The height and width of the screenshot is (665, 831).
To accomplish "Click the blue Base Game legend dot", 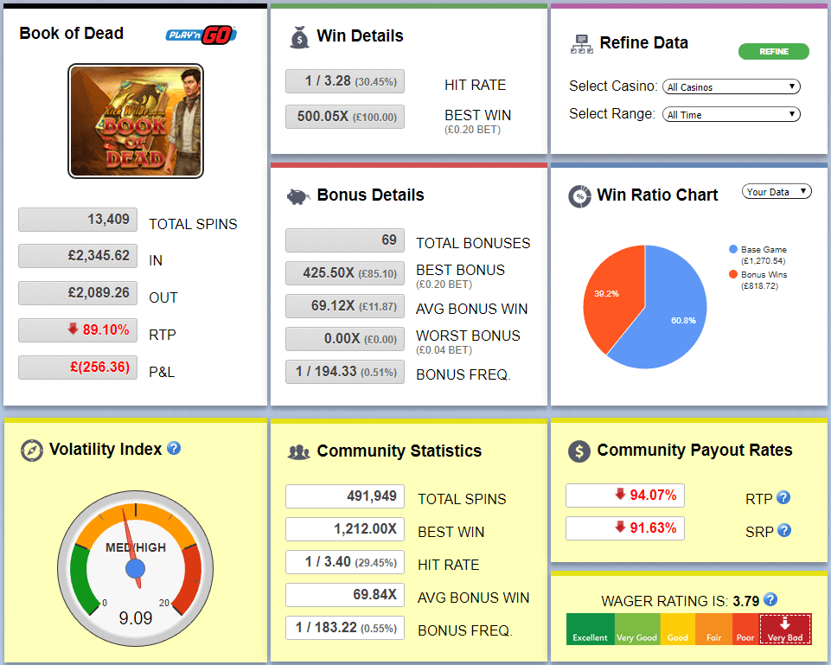I will [733, 249].
